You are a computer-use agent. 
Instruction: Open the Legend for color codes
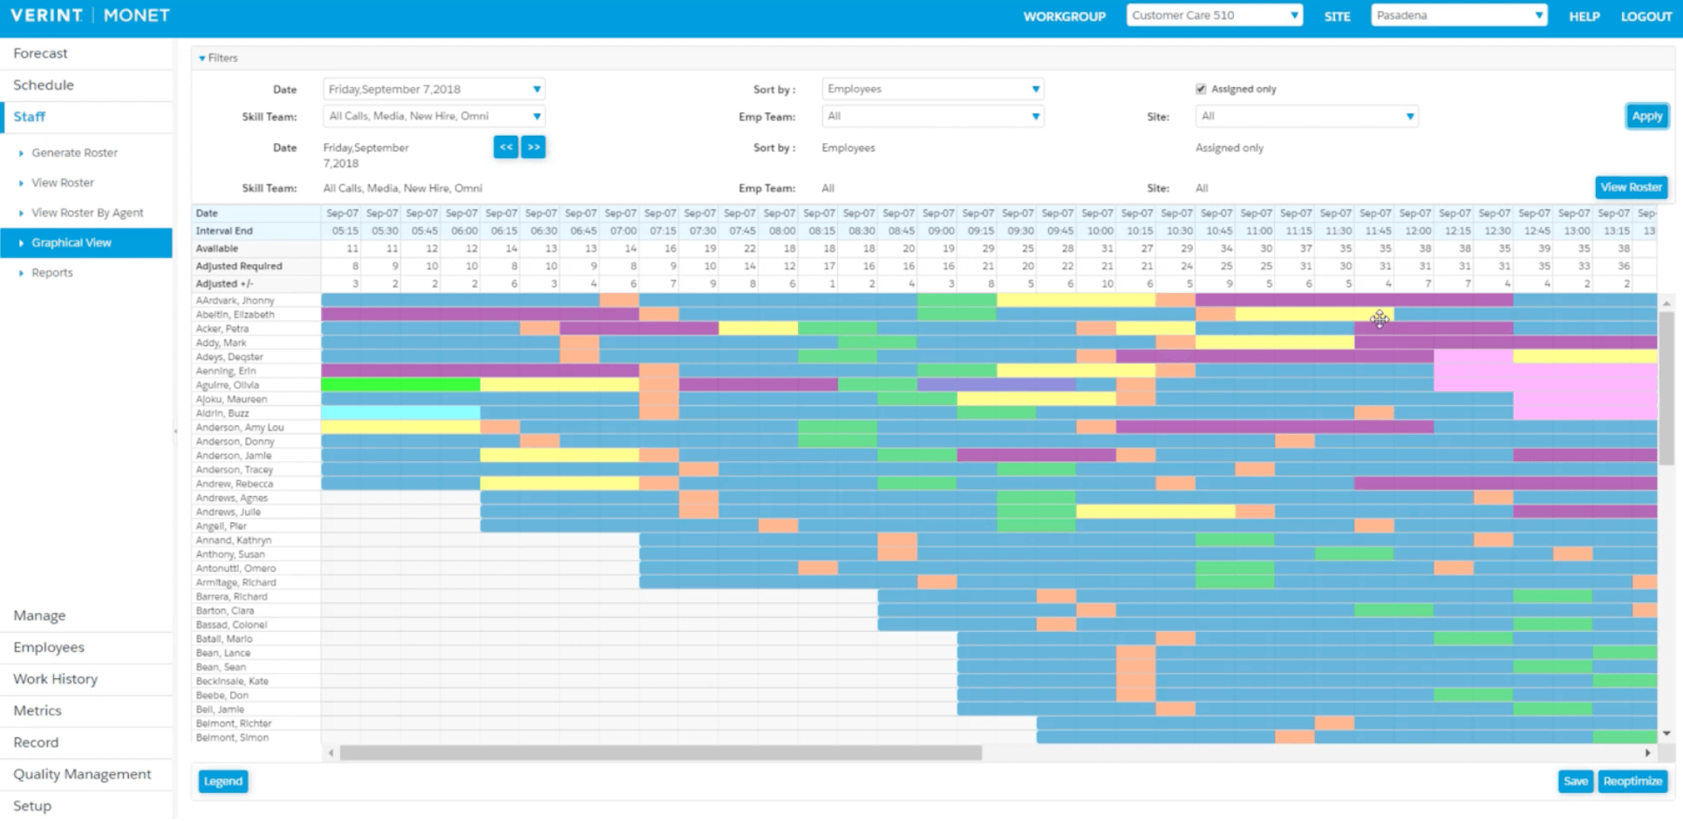(x=223, y=782)
